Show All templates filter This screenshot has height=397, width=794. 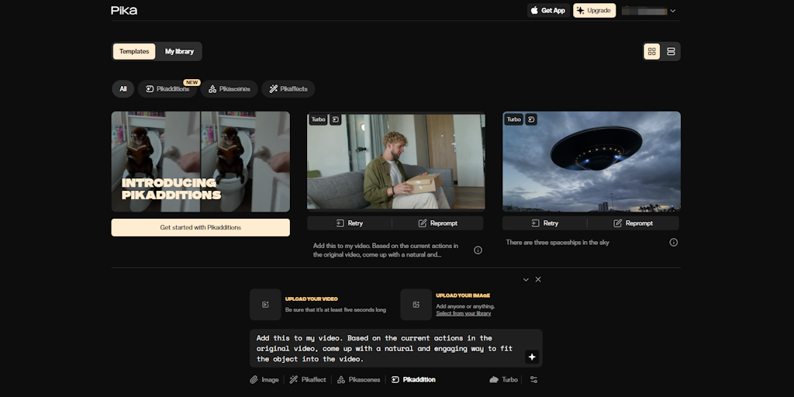coord(123,89)
